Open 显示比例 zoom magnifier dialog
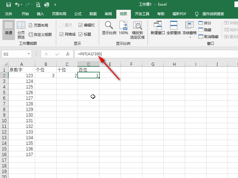The image size is (238, 178). (x=109, y=28)
